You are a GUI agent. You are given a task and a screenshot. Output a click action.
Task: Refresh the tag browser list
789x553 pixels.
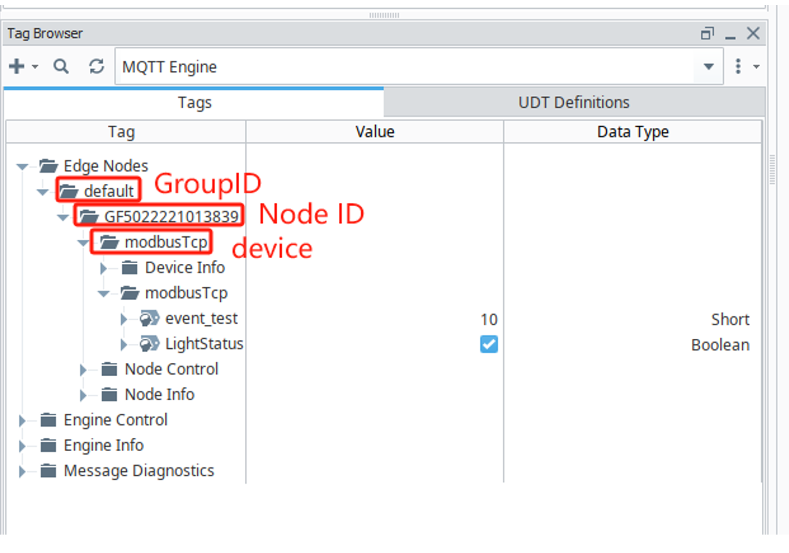[x=96, y=67]
